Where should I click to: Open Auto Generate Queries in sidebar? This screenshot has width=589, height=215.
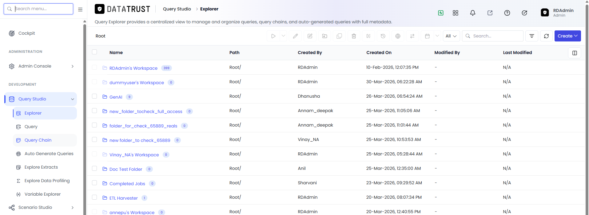45,154
